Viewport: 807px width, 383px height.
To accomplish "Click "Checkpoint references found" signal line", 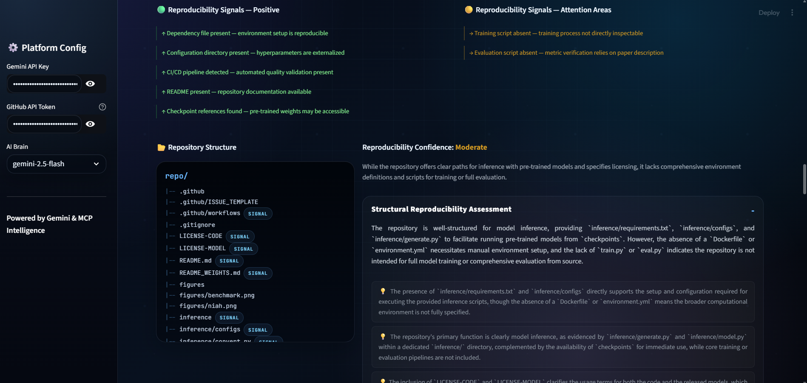I will [x=256, y=111].
